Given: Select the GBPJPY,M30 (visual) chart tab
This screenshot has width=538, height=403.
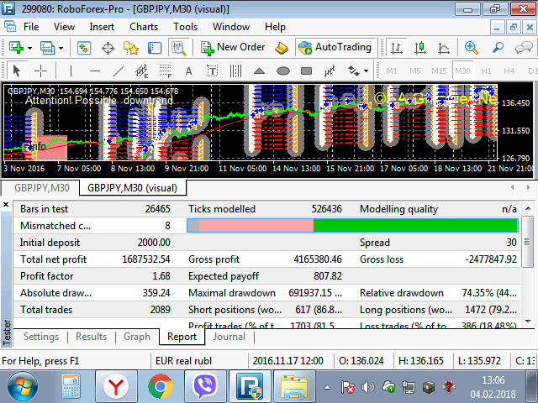Looking at the screenshot, I should pyautogui.click(x=132, y=188).
